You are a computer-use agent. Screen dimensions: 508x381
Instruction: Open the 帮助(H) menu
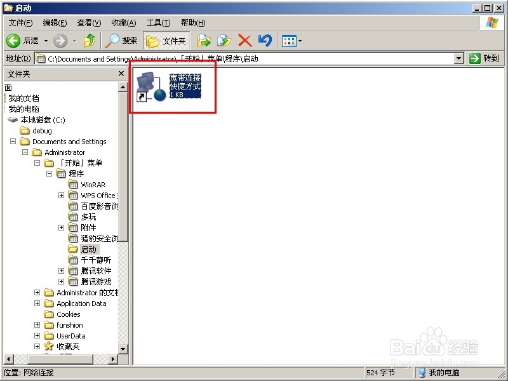(193, 23)
